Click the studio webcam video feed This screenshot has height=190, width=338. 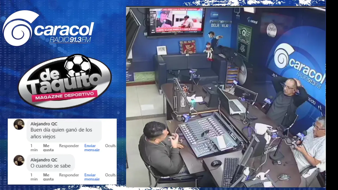click(x=226, y=97)
